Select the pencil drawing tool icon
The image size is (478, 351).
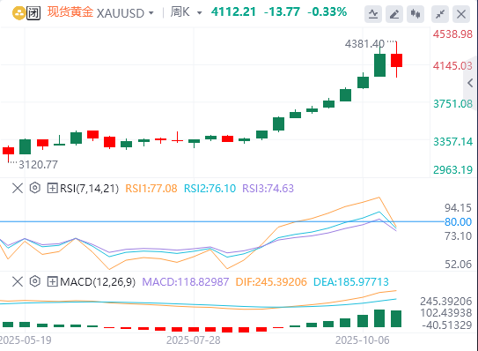[394, 14]
